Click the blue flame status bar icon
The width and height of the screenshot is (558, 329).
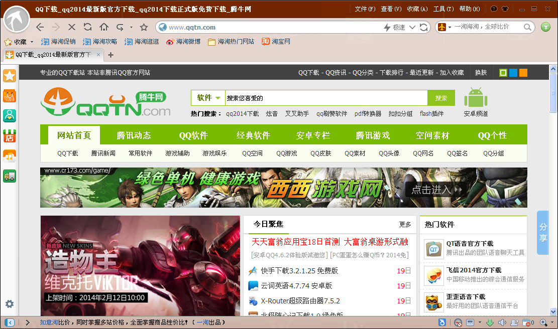coord(442,322)
